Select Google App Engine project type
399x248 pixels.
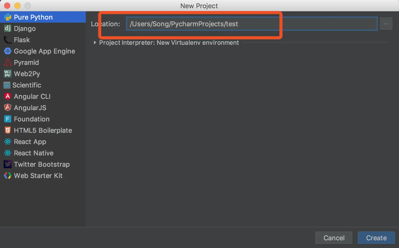[x=43, y=51]
